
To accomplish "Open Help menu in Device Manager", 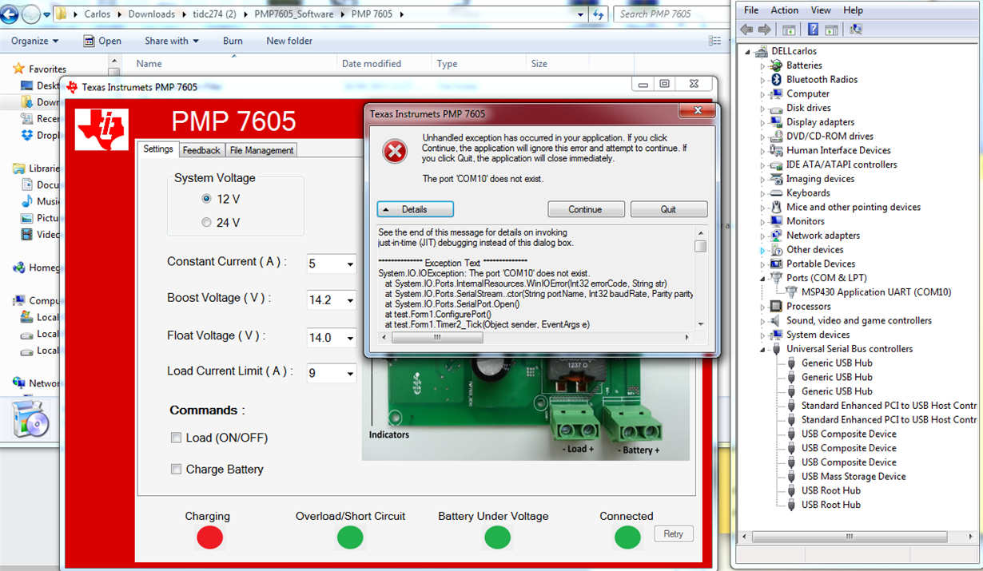I will point(853,10).
